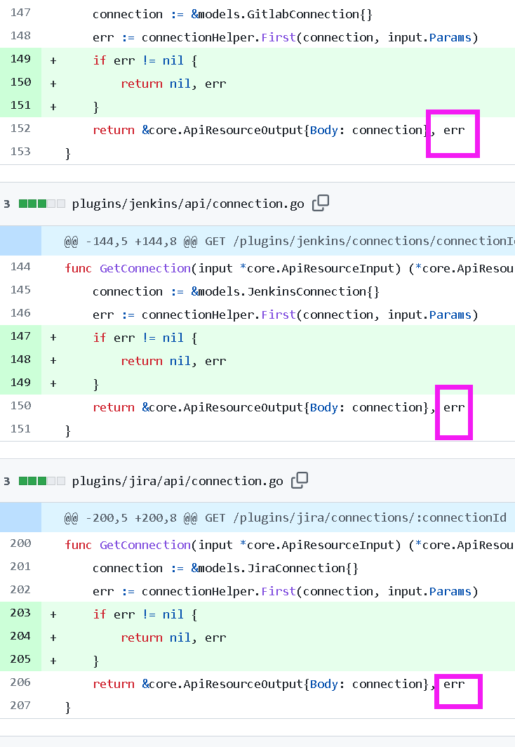515x747 pixels.
Task: Select added line number 148 in the jenkins diff
Action: [20, 359]
